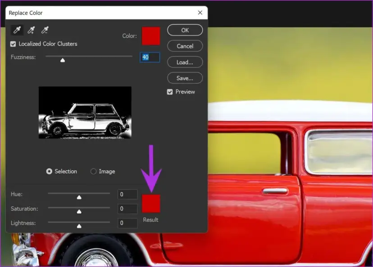Screen dimensions: 373x267
Task: Load saved color replacement settings
Action: (185, 62)
